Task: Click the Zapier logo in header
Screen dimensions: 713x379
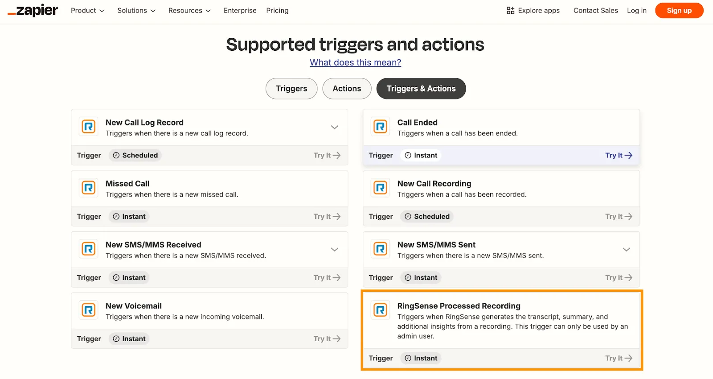Action: point(33,11)
